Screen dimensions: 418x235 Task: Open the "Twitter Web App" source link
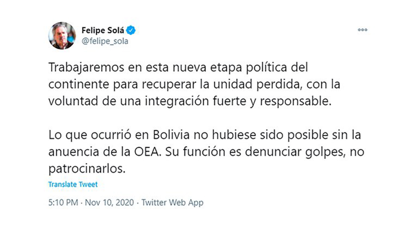pyautogui.click(x=172, y=202)
